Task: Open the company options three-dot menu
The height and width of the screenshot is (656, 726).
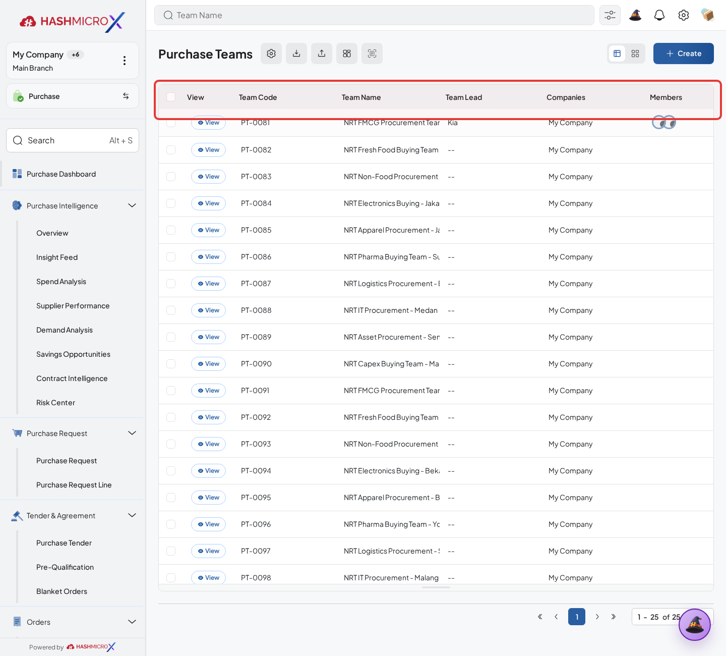Action: pos(125,61)
